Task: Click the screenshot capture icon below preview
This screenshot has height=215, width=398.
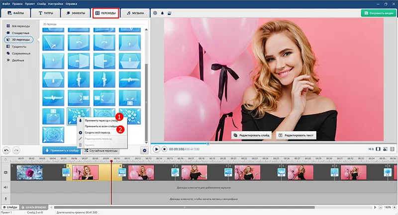Action: point(385,149)
